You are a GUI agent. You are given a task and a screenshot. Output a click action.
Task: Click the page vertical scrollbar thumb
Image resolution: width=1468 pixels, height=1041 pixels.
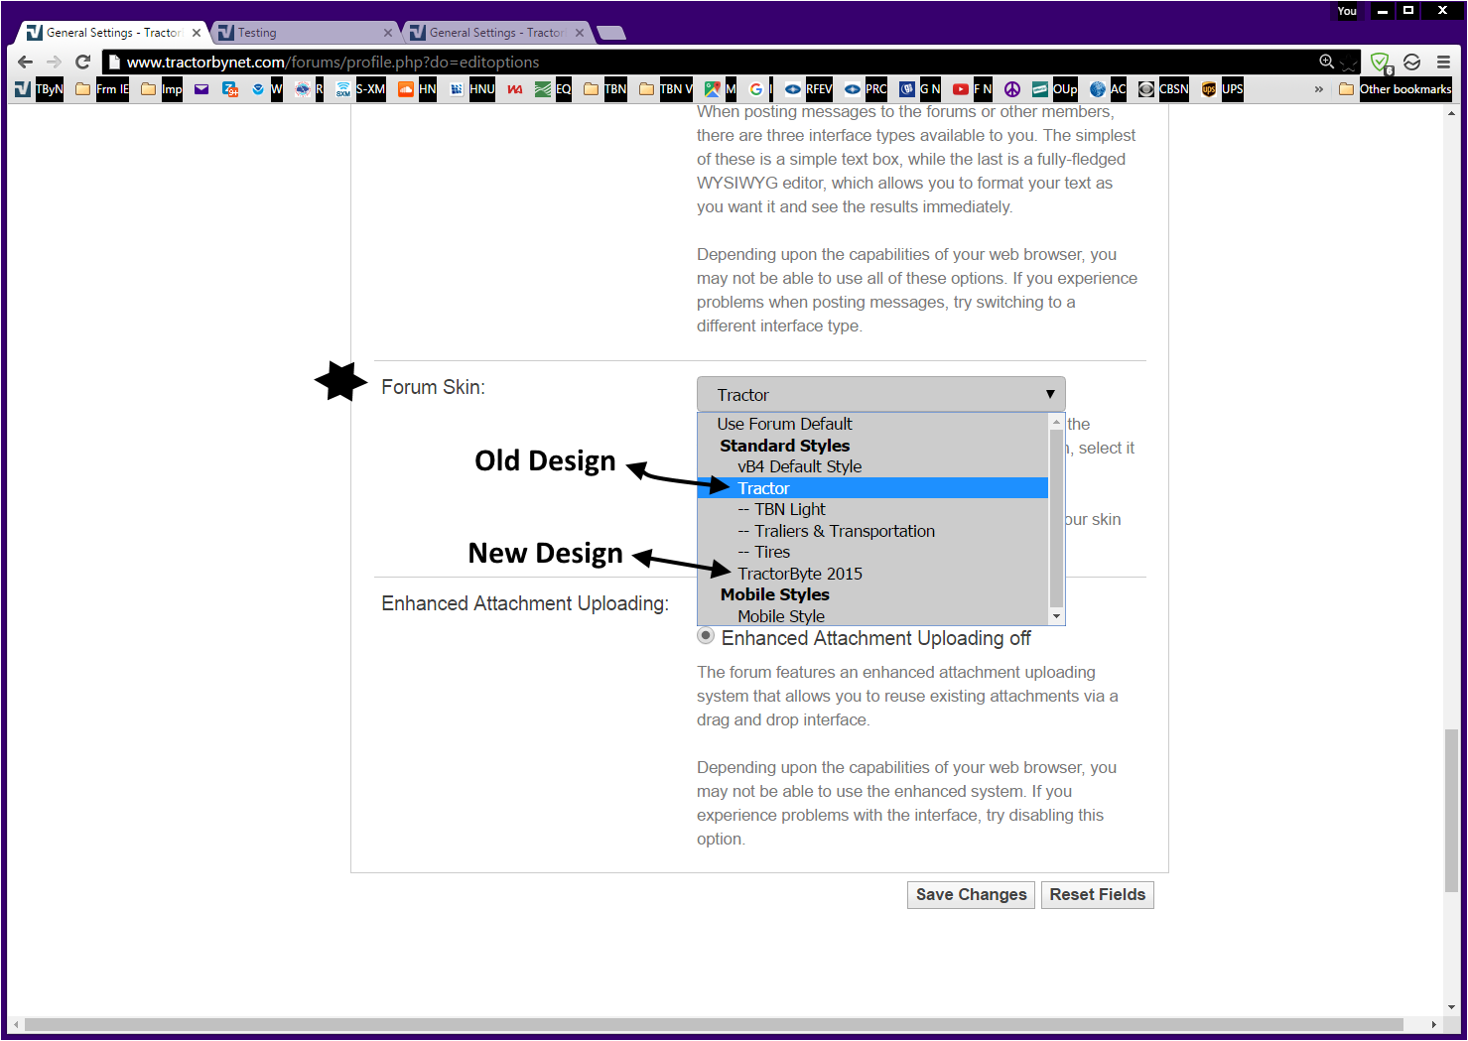(1451, 809)
